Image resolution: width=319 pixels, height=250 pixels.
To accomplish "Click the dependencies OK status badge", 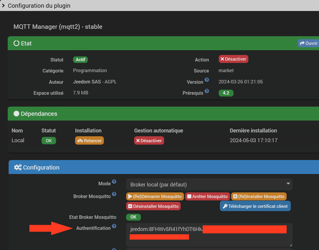I will pos(49,141).
